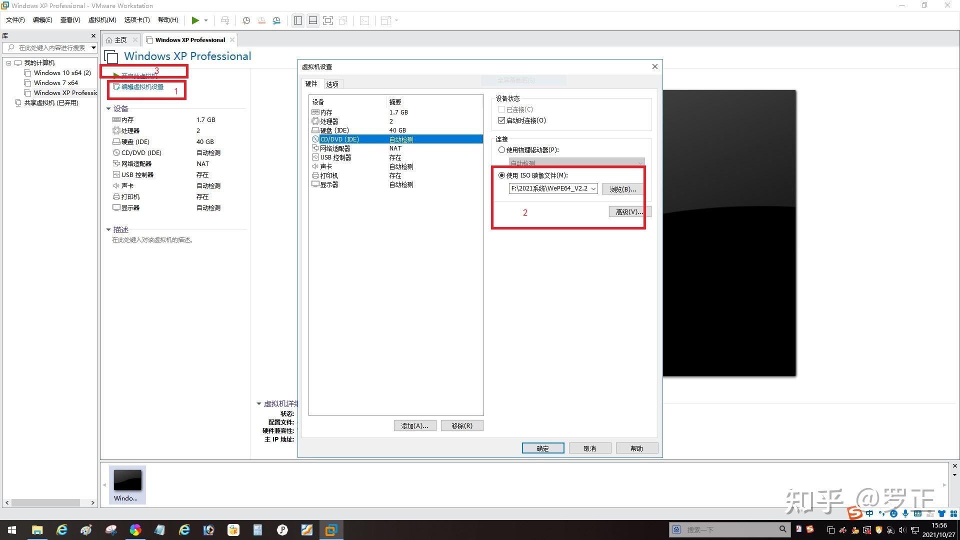Toggle the thumbnail bar view
Viewport: 960px width, 540px height.
point(313,20)
